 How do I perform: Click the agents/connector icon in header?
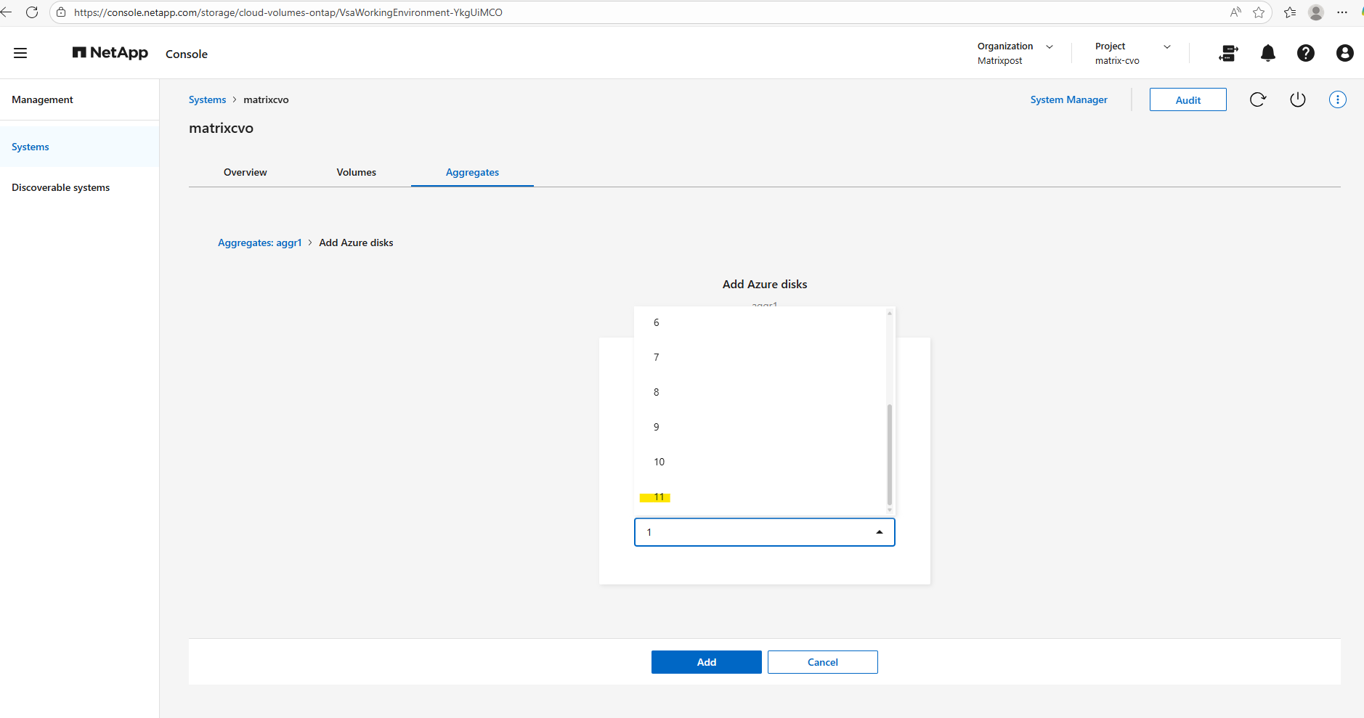(x=1228, y=53)
